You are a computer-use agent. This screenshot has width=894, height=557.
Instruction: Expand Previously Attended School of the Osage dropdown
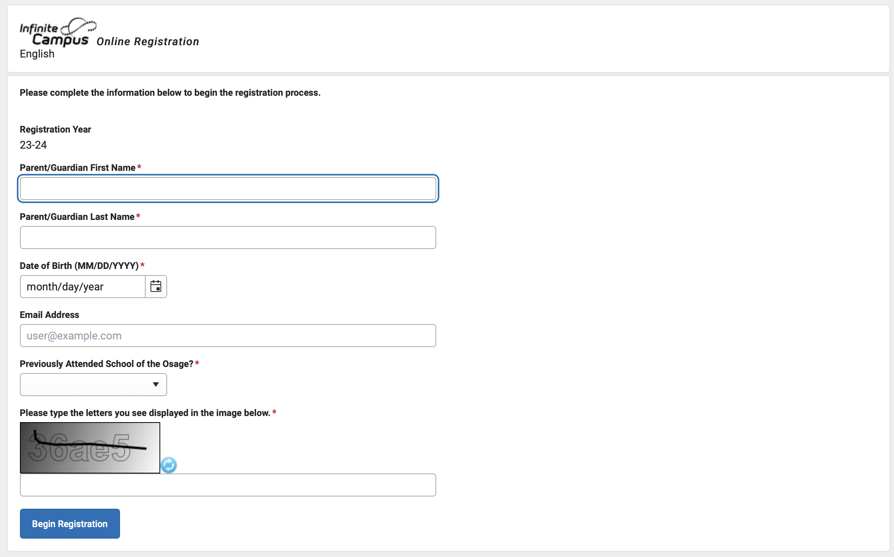(x=94, y=385)
